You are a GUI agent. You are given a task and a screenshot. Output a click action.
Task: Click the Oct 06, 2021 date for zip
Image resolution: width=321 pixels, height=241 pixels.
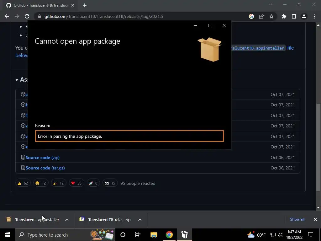click(282, 158)
